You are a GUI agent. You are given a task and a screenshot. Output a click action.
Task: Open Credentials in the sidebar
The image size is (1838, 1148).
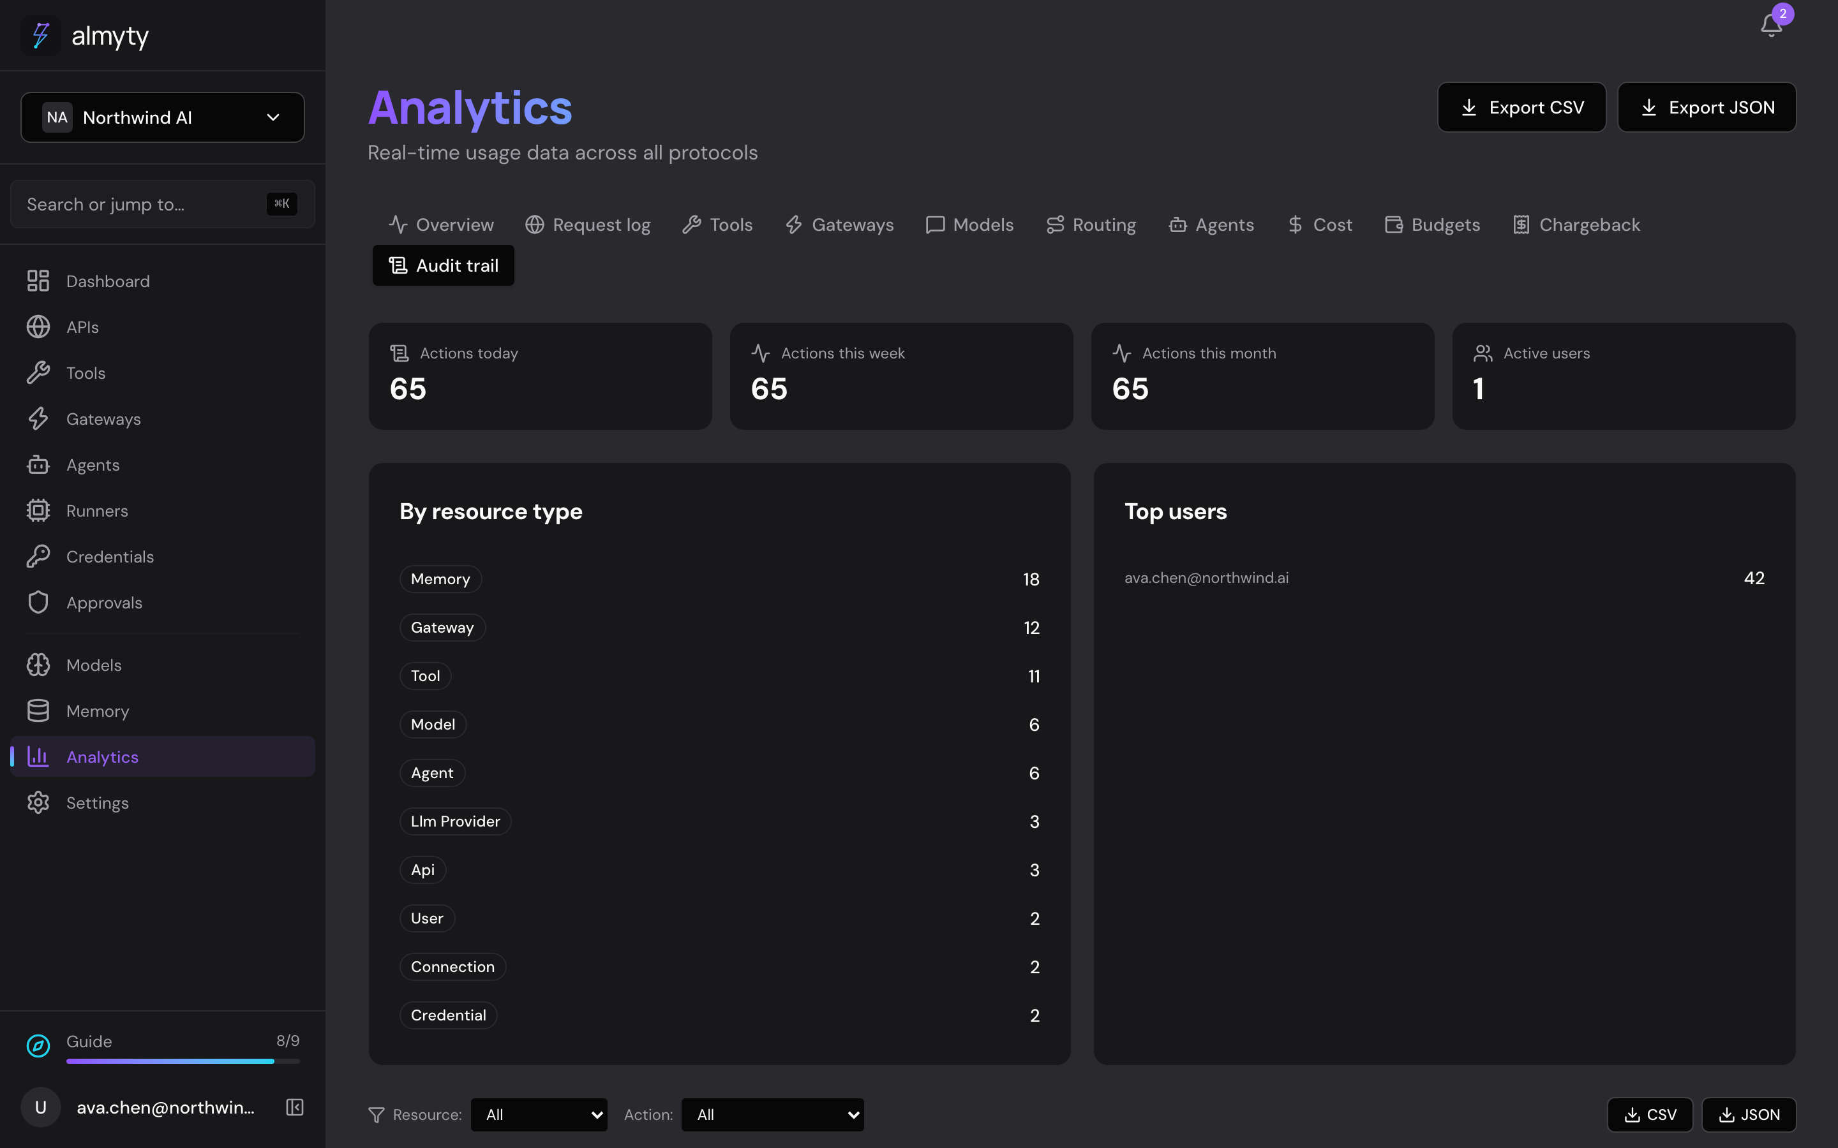coord(163,557)
